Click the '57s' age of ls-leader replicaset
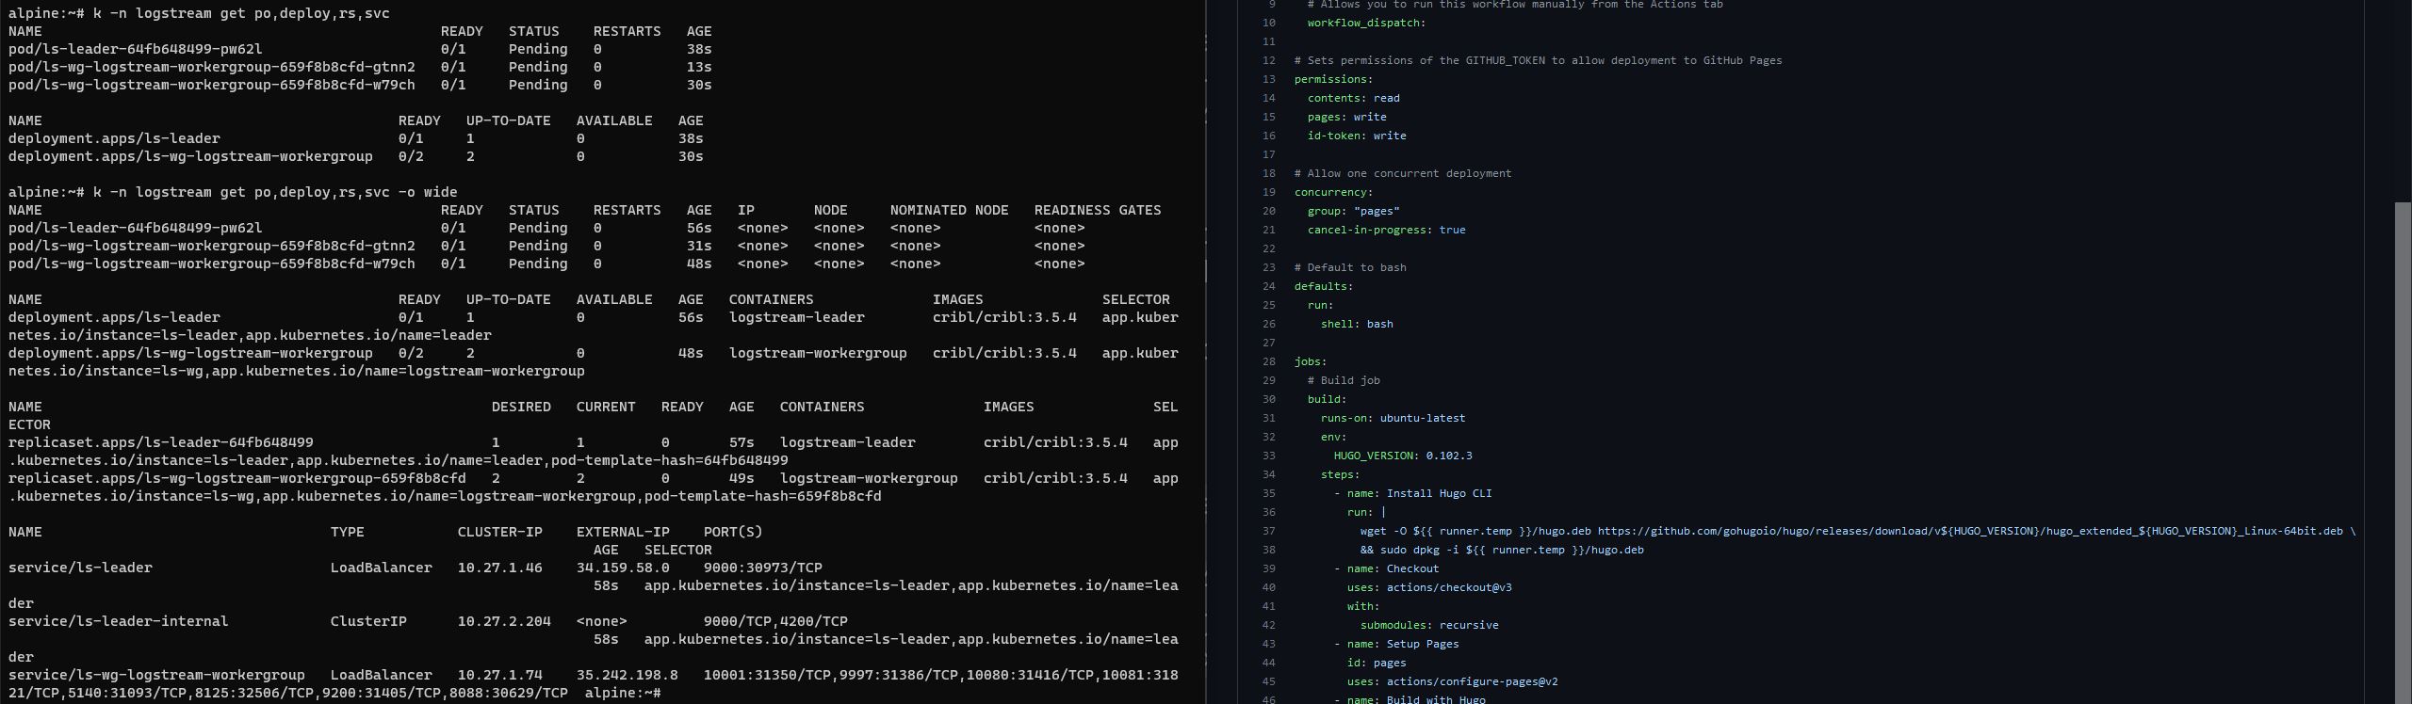Viewport: 2412px width, 704px height. (x=742, y=442)
